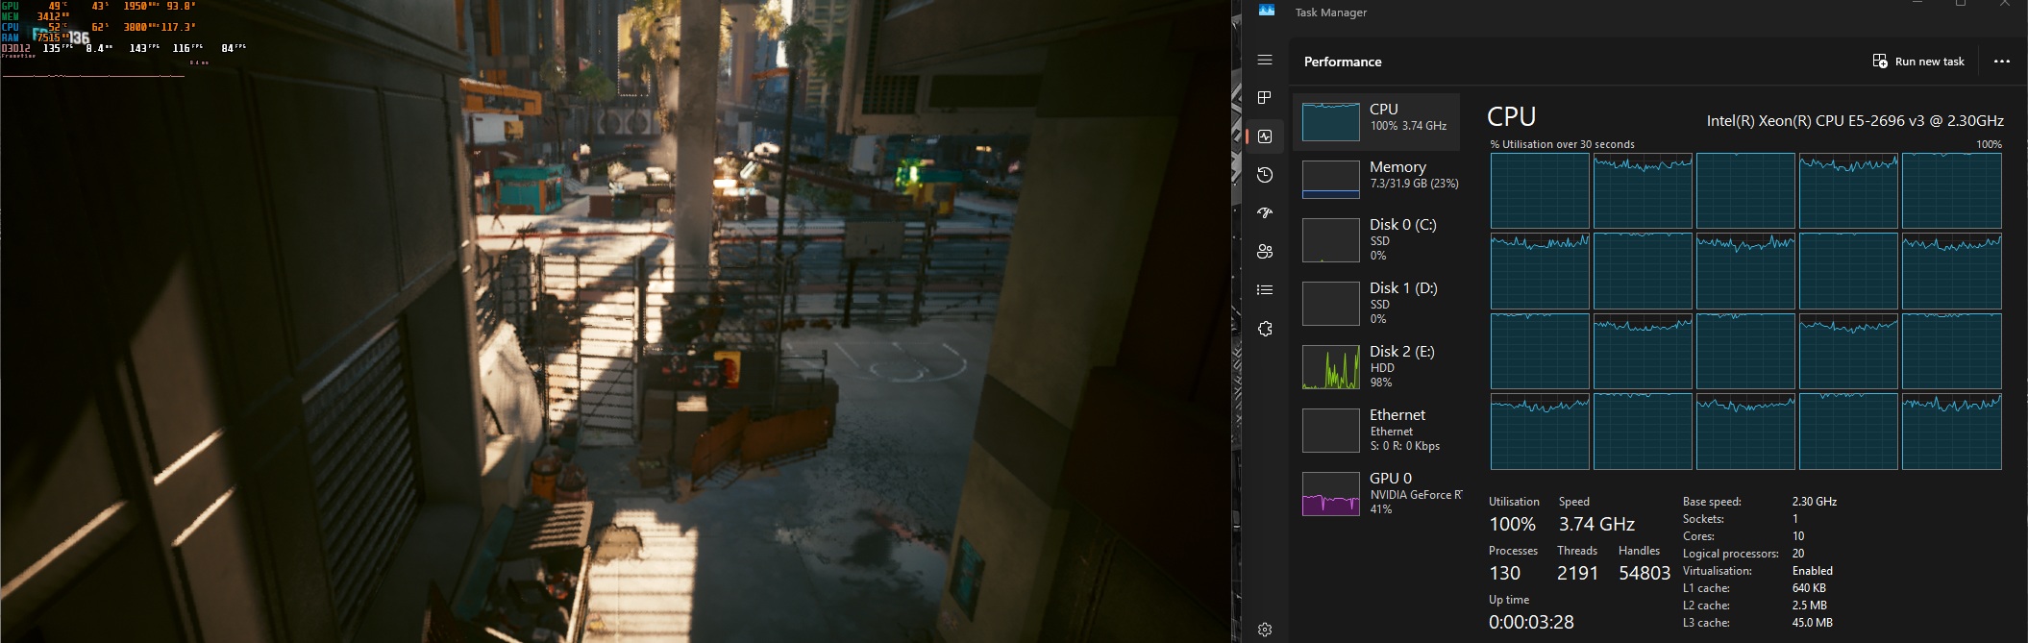Select the GPU 0 NVIDIA GeForce entry
2028x643 pixels.
pyautogui.click(x=1376, y=493)
